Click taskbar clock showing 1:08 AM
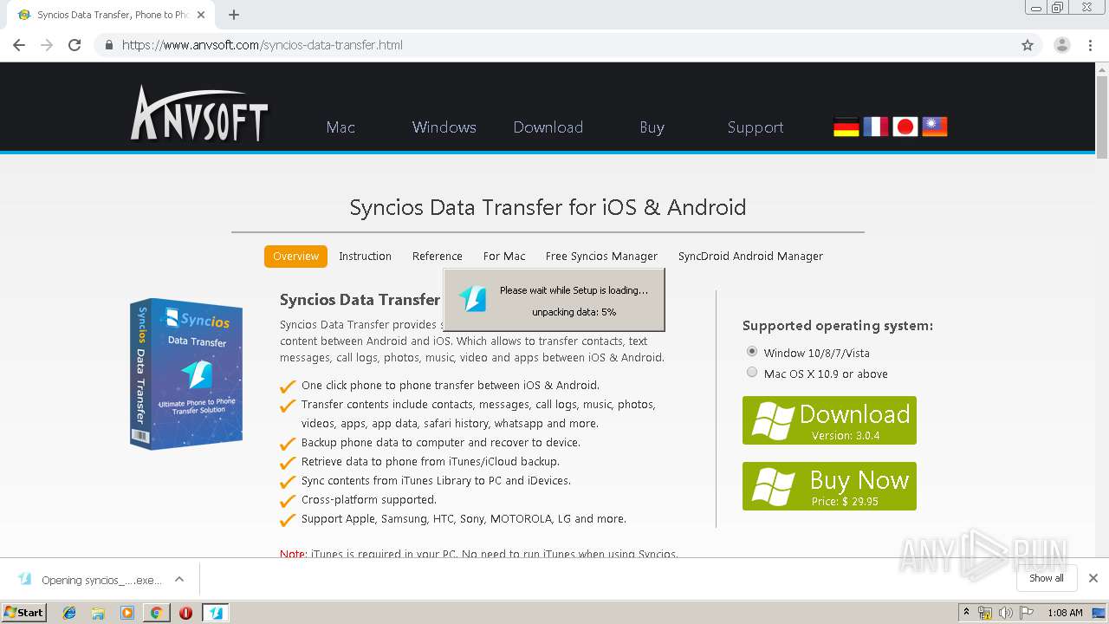The height and width of the screenshot is (624, 1109). 1065,613
